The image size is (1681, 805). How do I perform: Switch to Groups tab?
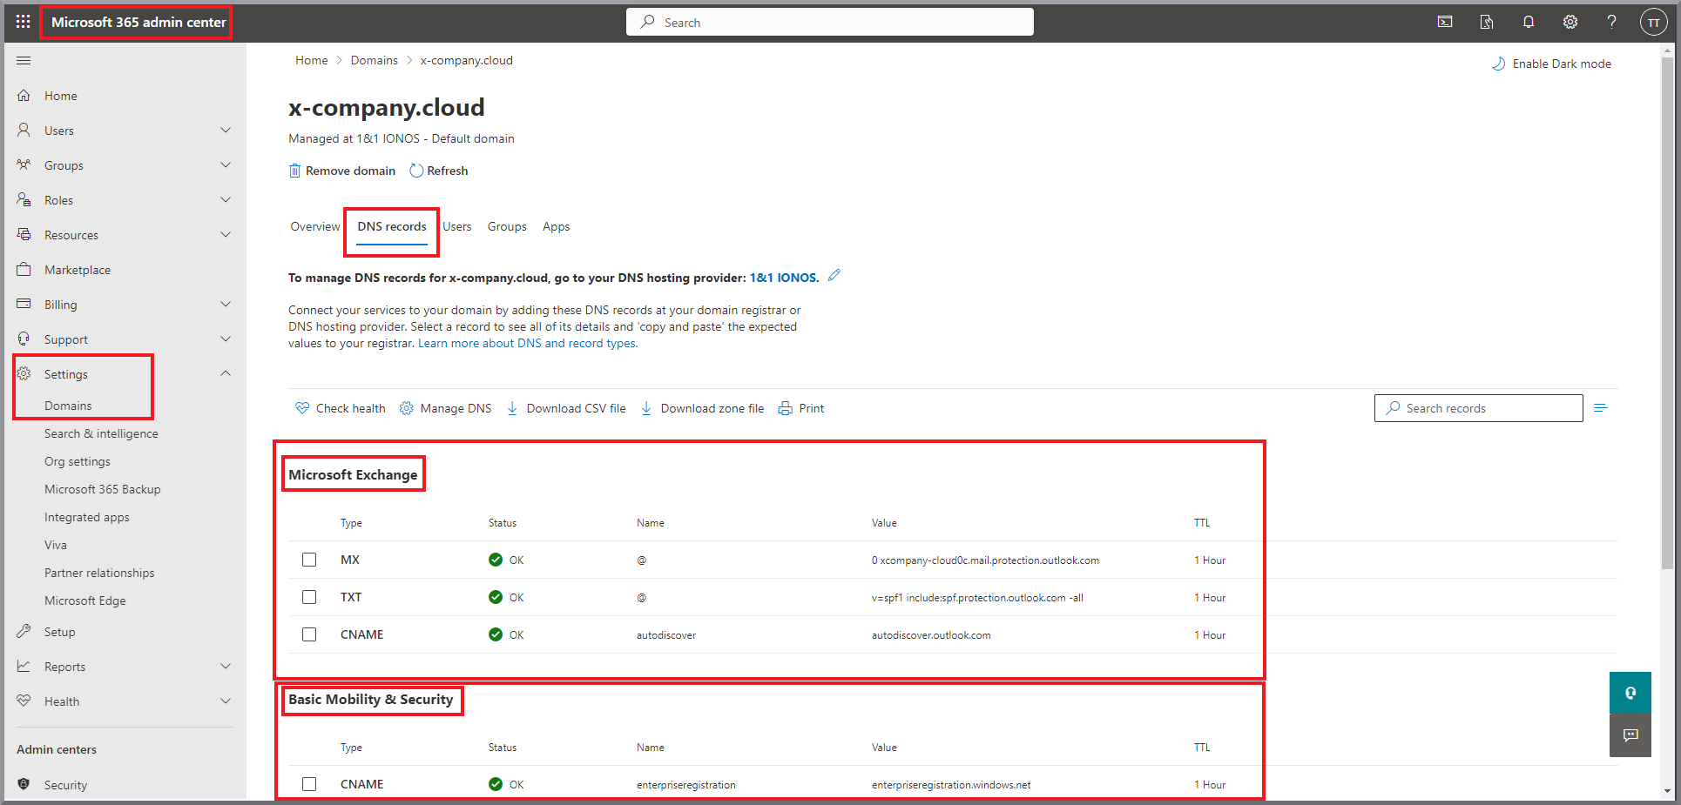point(507,226)
